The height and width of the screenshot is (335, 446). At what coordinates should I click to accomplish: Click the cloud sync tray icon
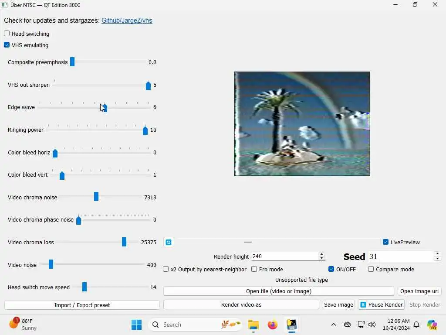[348, 325]
